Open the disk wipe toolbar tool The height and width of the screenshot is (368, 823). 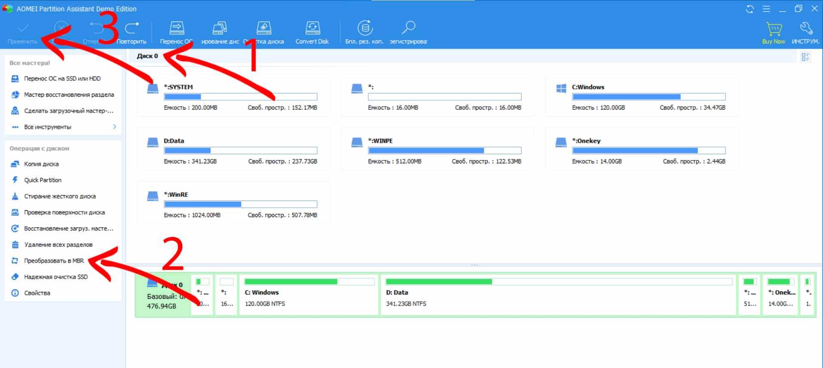coord(264,33)
